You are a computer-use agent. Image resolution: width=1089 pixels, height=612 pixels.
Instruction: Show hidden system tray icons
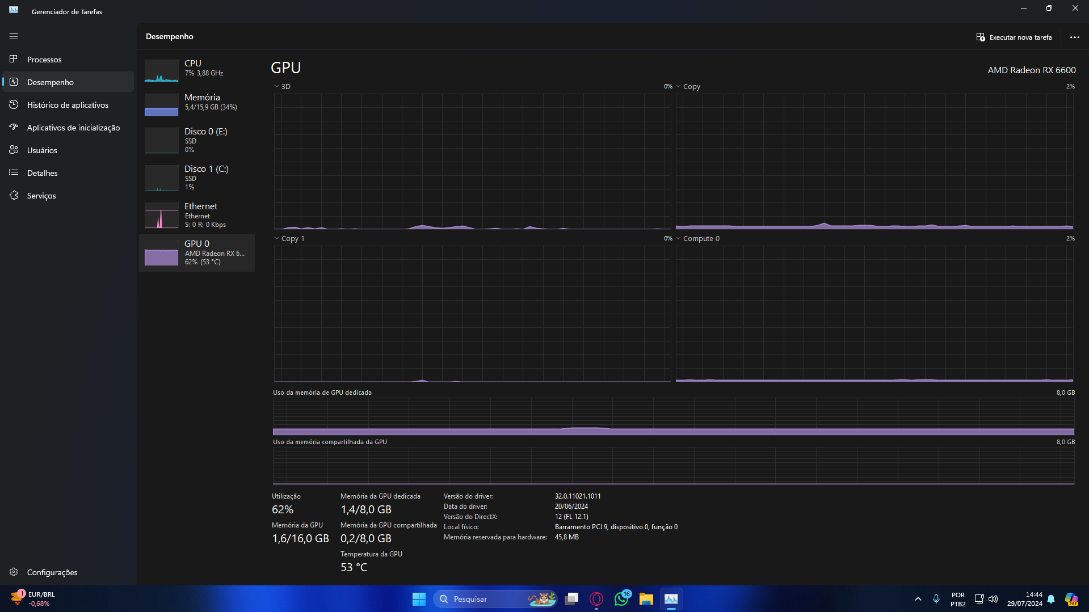tap(918, 599)
